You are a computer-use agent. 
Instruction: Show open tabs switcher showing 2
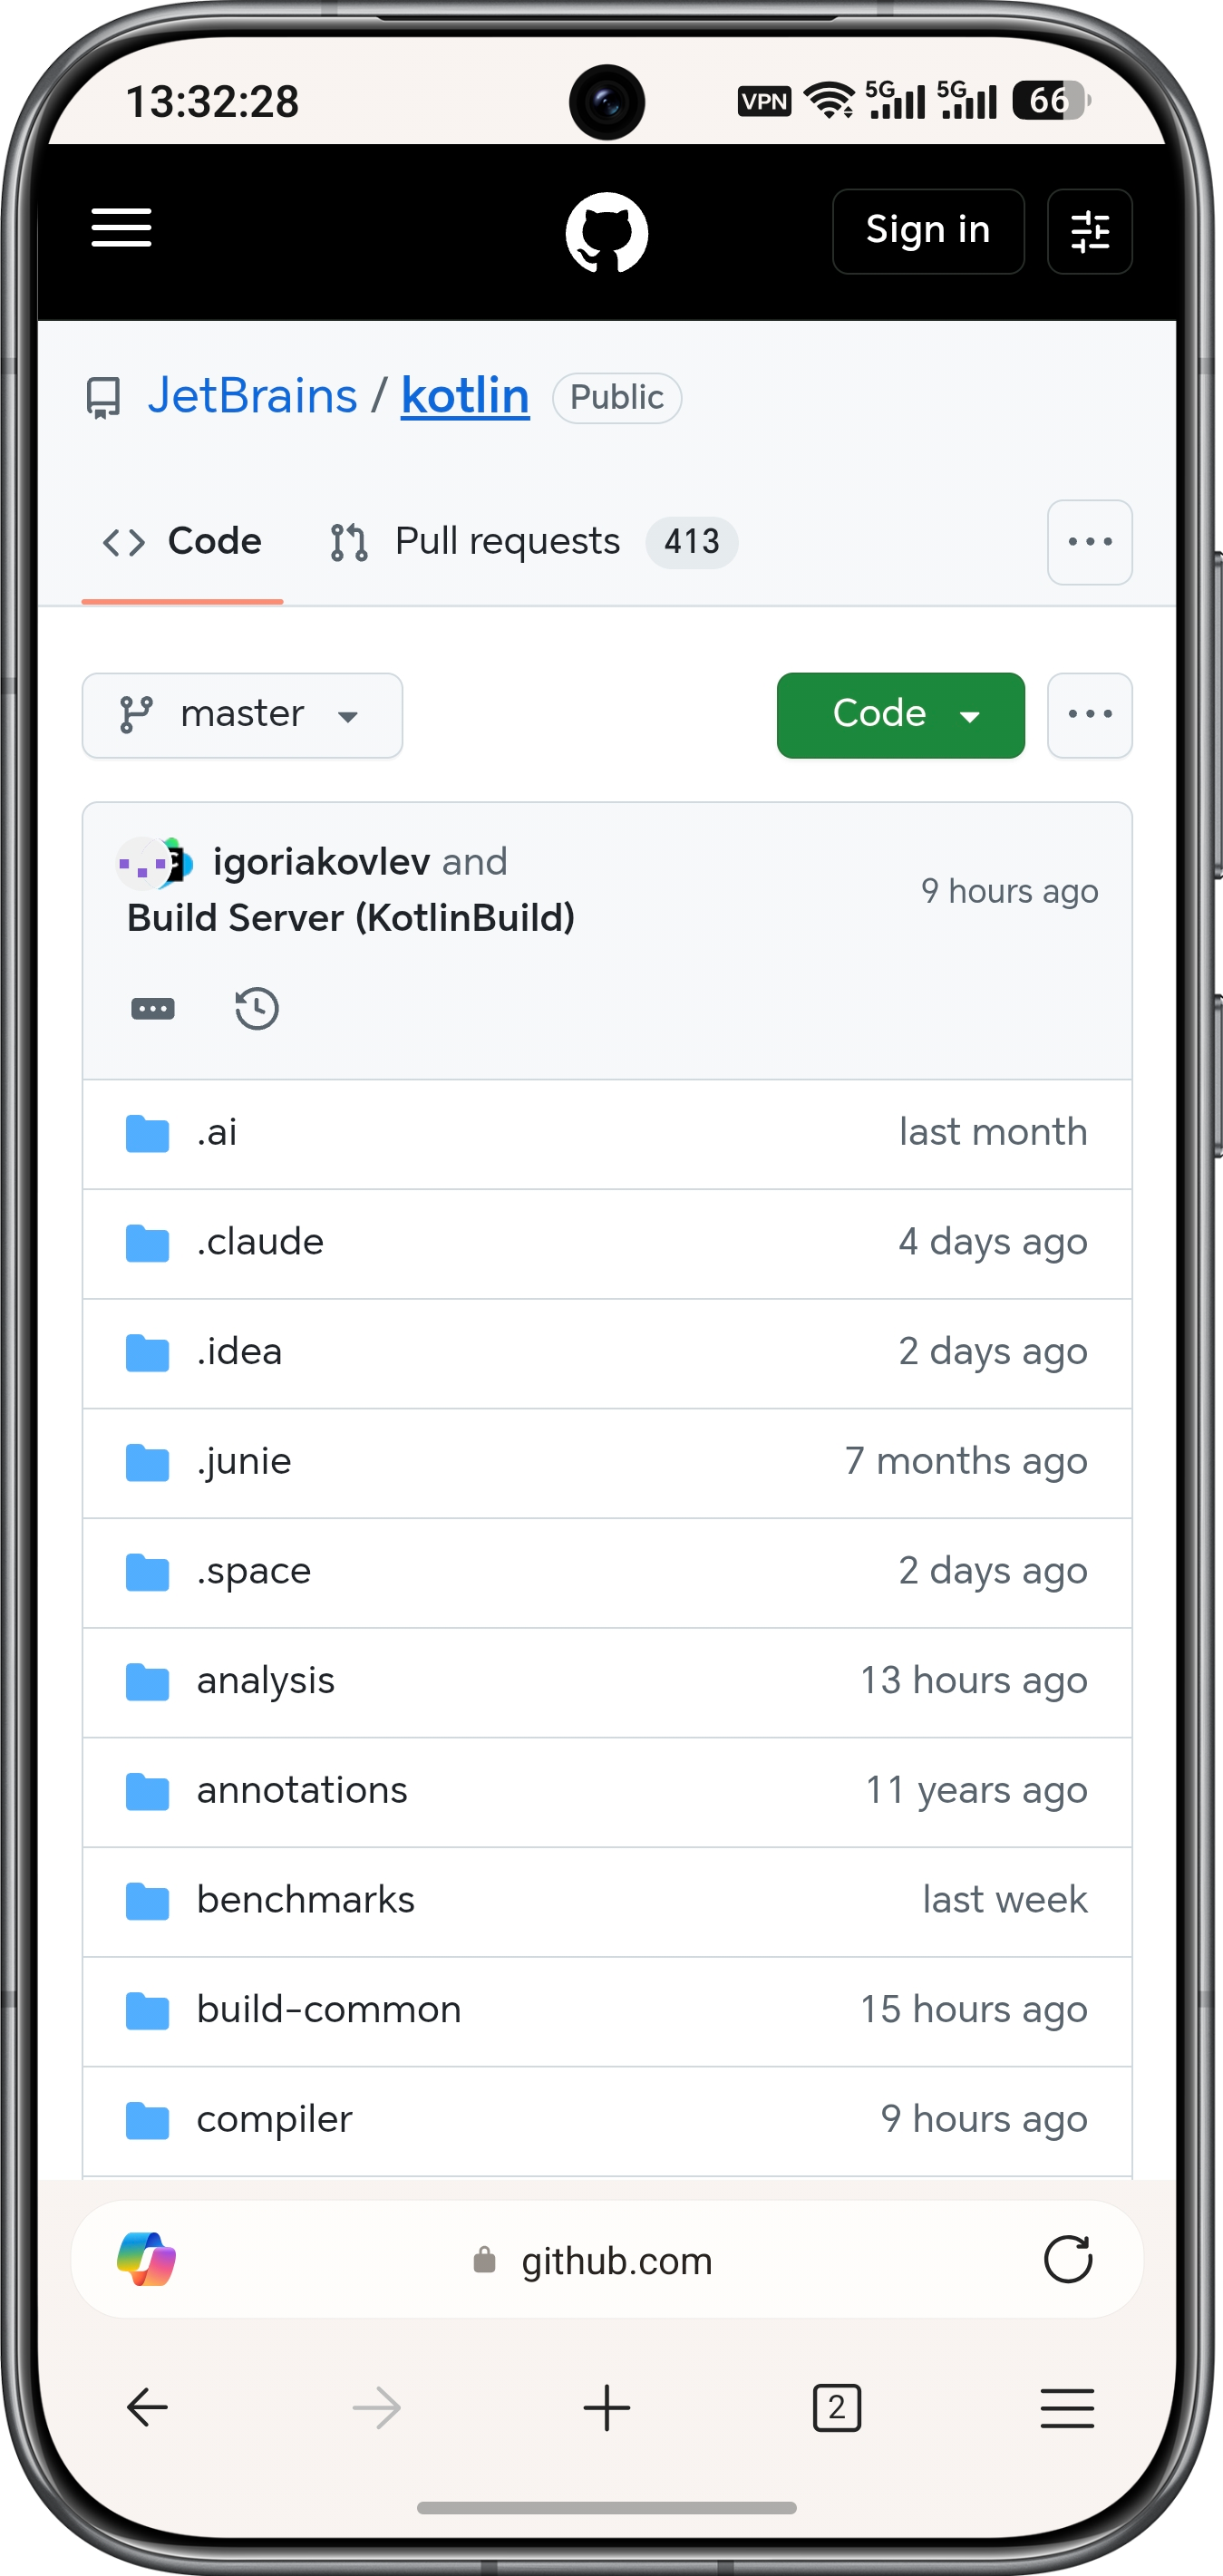pyautogui.click(x=837, y=2407)
